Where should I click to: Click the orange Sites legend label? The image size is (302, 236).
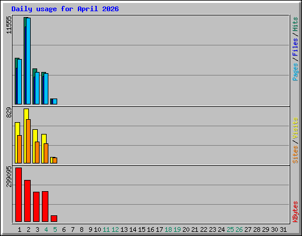[x=296, y=155]
